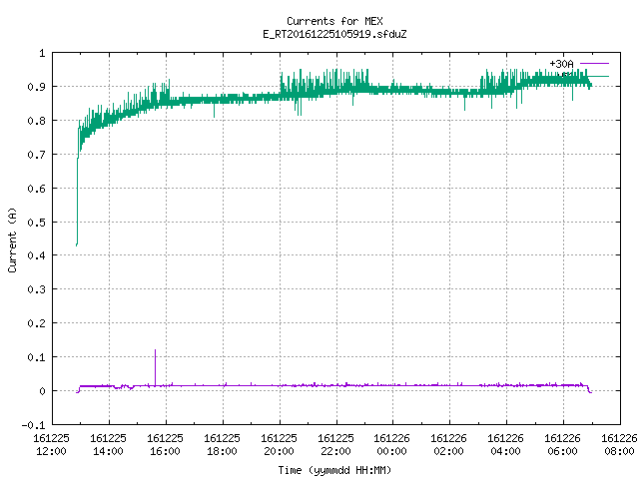Click the y-axis tick label 0.4

tap(36, 255)
